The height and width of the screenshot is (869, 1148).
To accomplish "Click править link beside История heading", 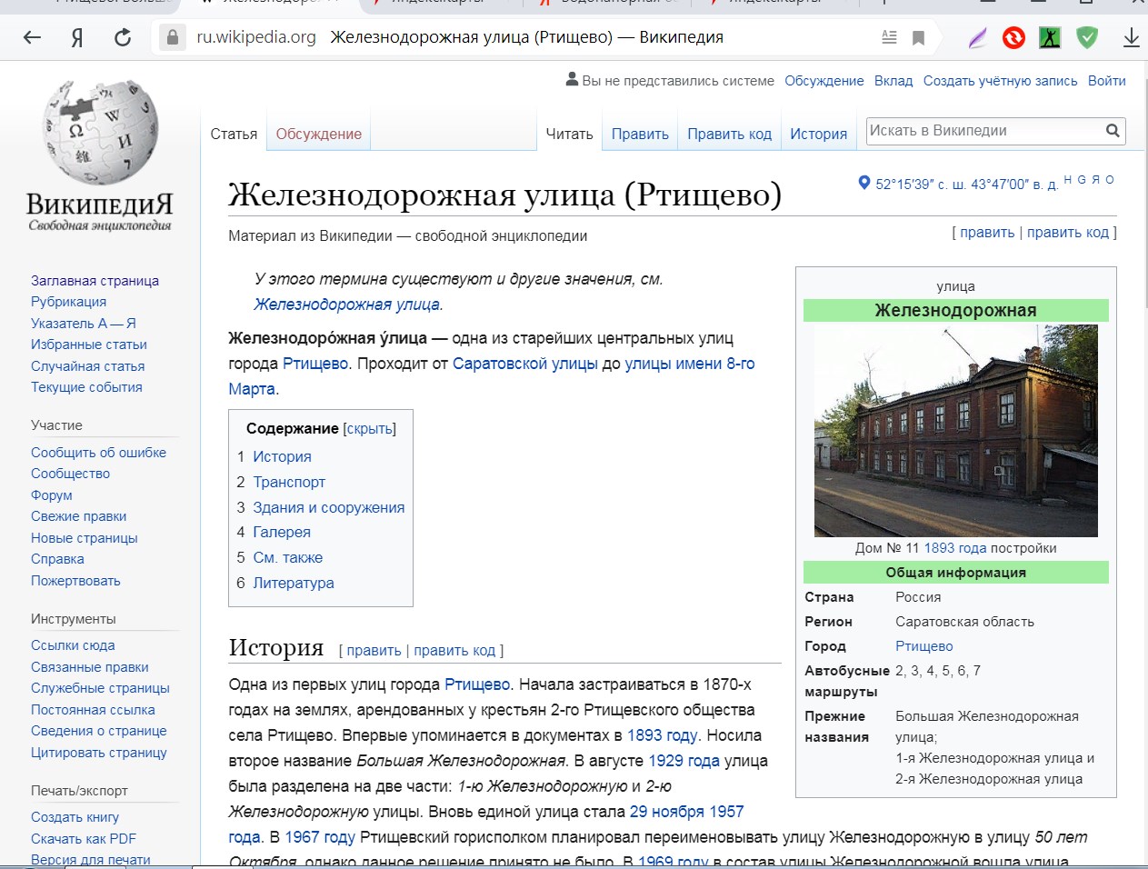I will (374, 651).
